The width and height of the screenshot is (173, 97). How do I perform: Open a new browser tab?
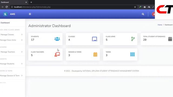[31, 2]
